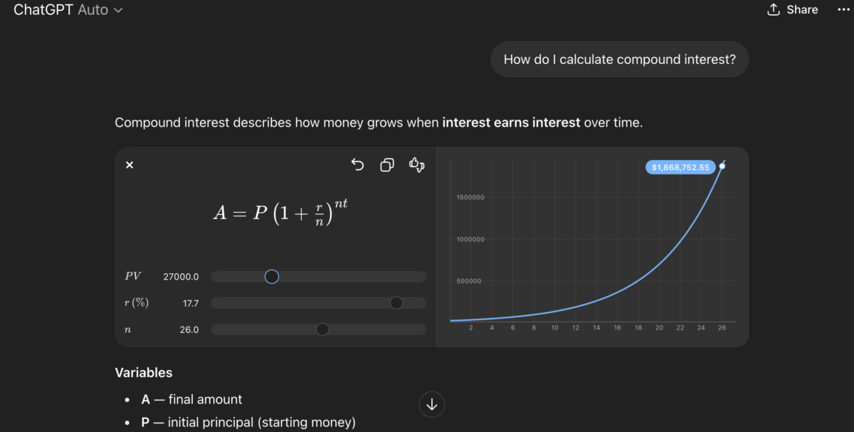Click the rate value field showing 17.7

(x=190, y=303)
